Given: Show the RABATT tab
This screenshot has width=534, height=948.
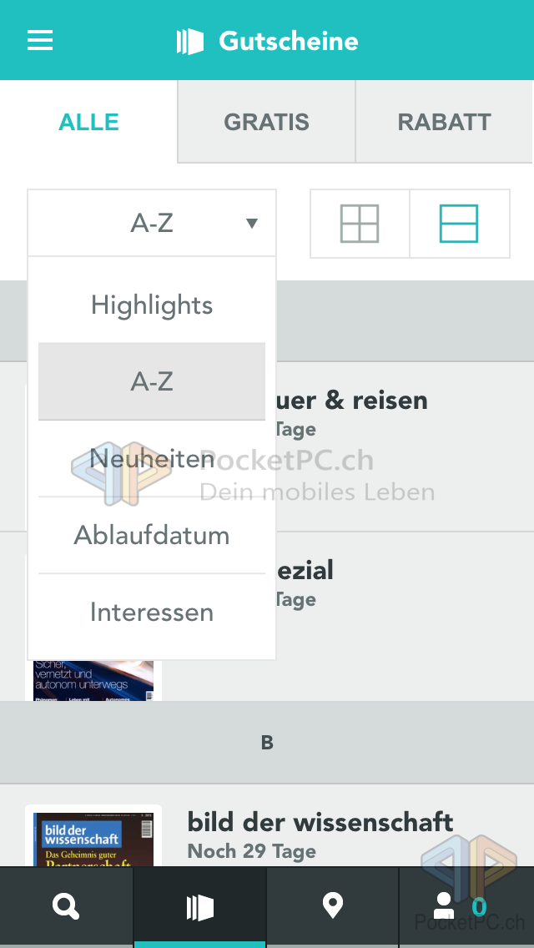Looking at the screenshot, I should point(444,122).
